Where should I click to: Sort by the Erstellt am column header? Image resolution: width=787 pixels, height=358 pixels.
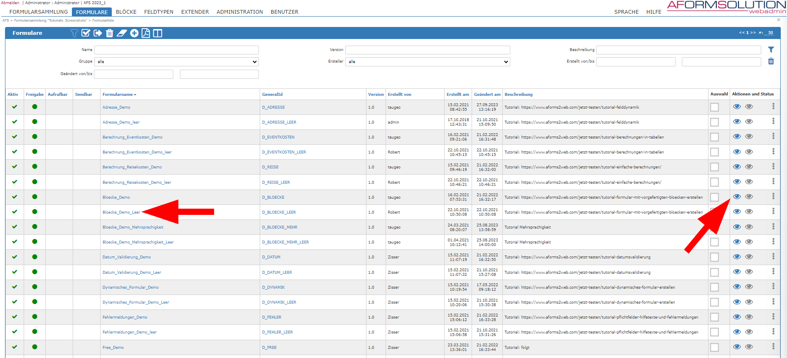coord(457,95)
